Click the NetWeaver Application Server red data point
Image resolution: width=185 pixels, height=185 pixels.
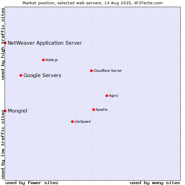tap(5, 43)
